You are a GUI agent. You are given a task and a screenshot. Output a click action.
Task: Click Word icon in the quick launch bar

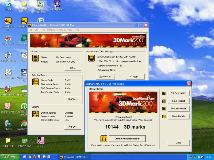click(49, 157)
